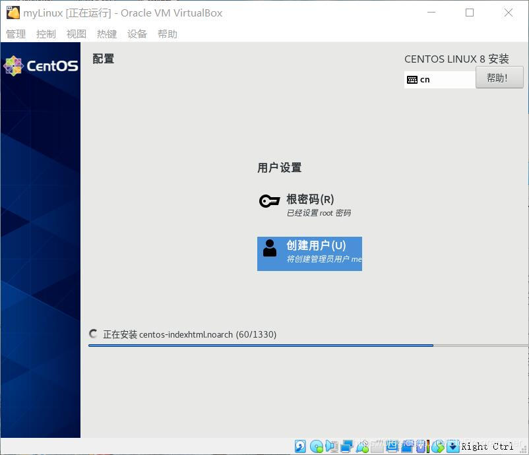Image resolution: width=529 pixels, height=455 pixels.
Task: Click the keyboard capture arrow icon
Action: coord(452,446)
